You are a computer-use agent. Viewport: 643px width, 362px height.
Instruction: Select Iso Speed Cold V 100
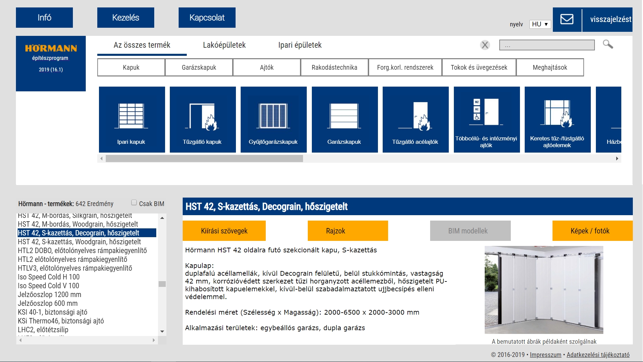(48, 286)
